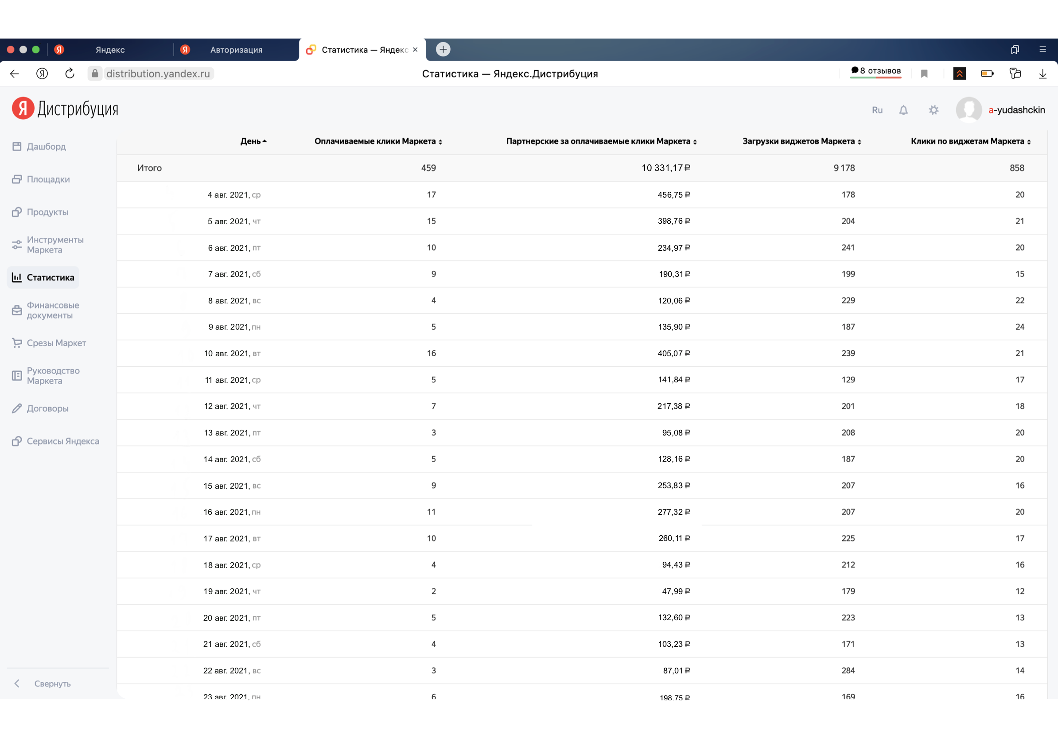
Task: Click the user avatar picture
Action: click(968, 109)
